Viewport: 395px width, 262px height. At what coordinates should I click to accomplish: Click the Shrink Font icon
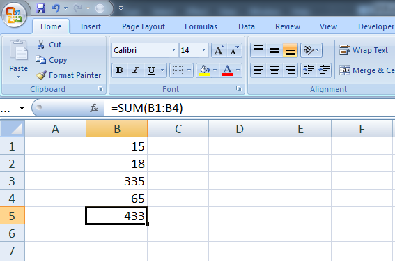234,50
